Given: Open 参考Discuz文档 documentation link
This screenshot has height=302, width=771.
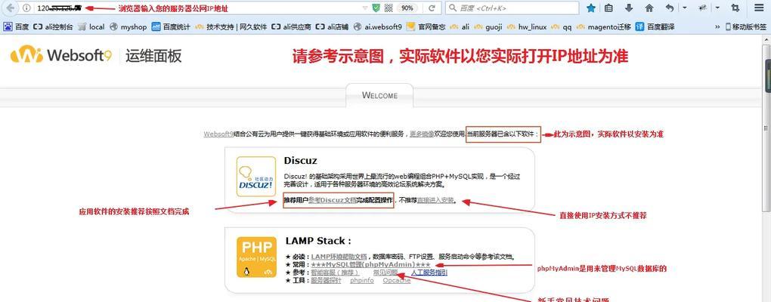Looking at the screenshot, I should click(332, 200).
